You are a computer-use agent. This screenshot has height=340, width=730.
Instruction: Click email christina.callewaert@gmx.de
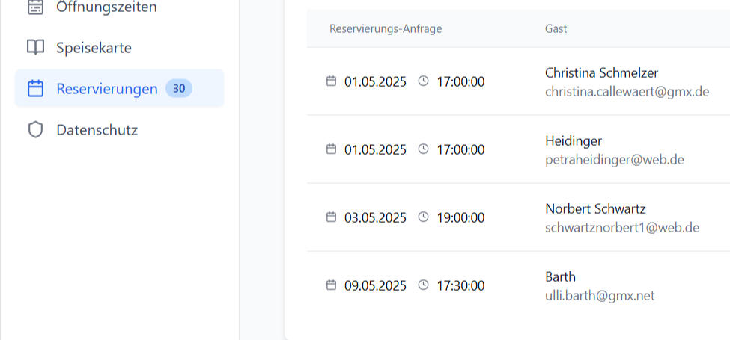point(627,92)
